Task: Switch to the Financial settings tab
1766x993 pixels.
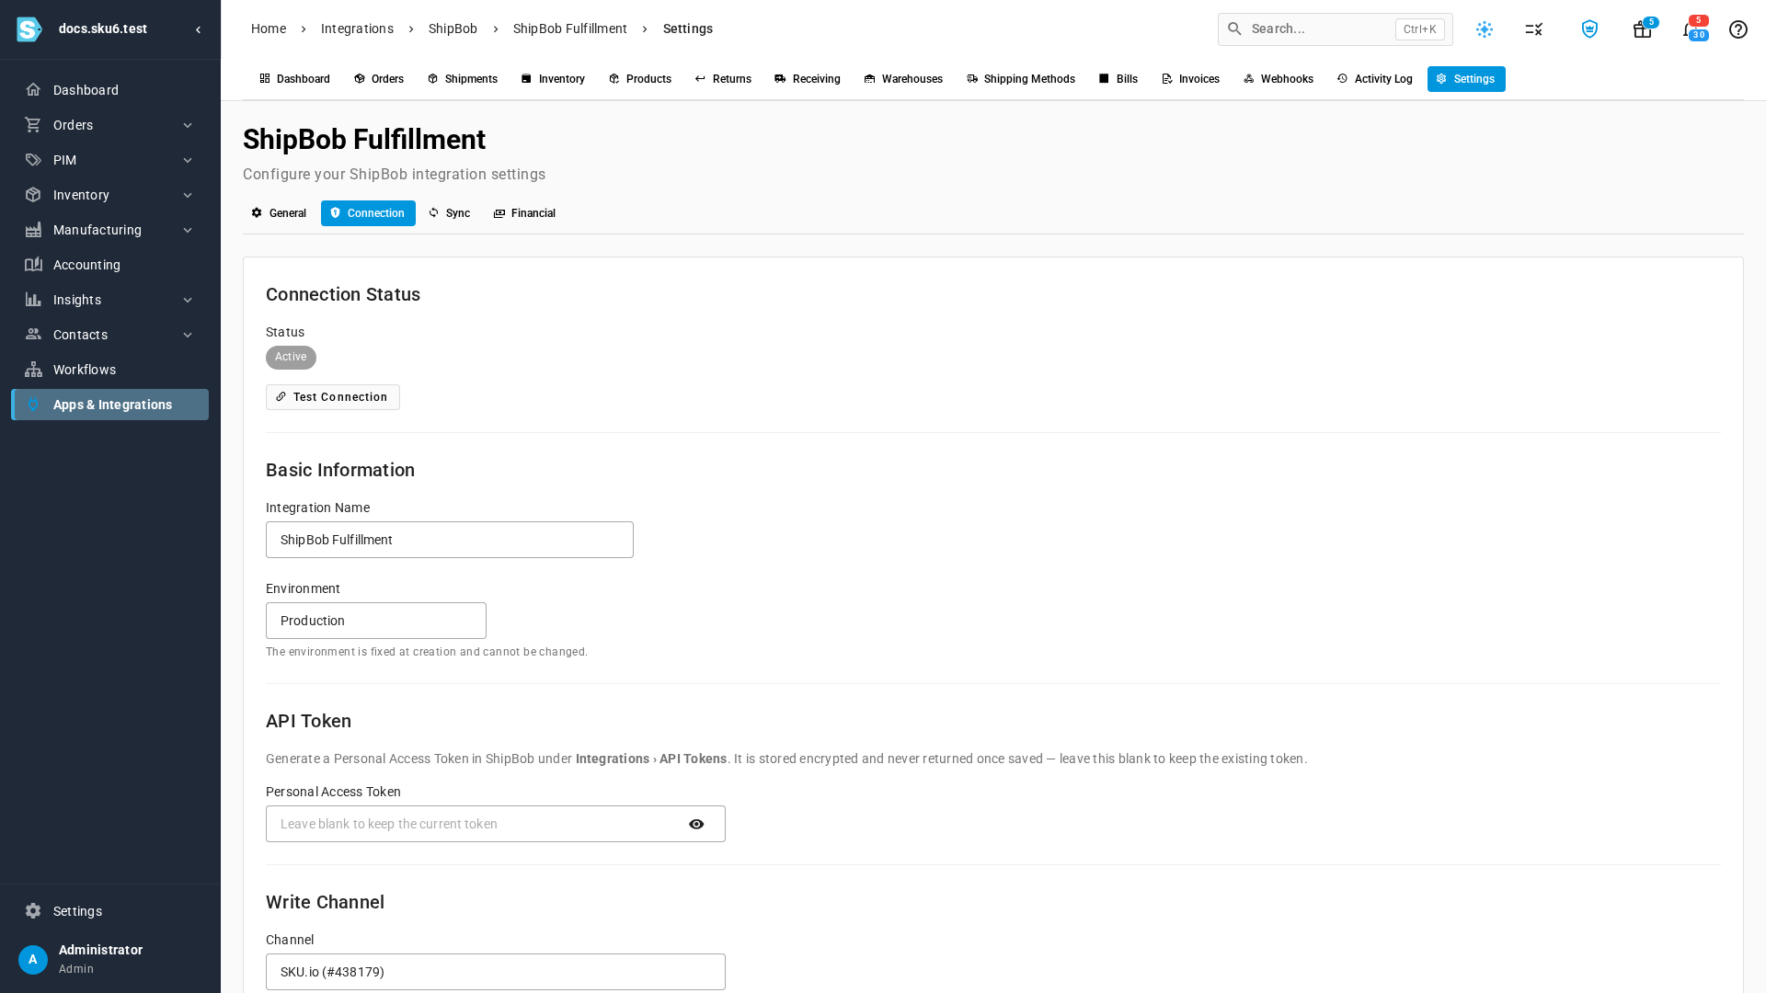Action: [x=524, y=213]
